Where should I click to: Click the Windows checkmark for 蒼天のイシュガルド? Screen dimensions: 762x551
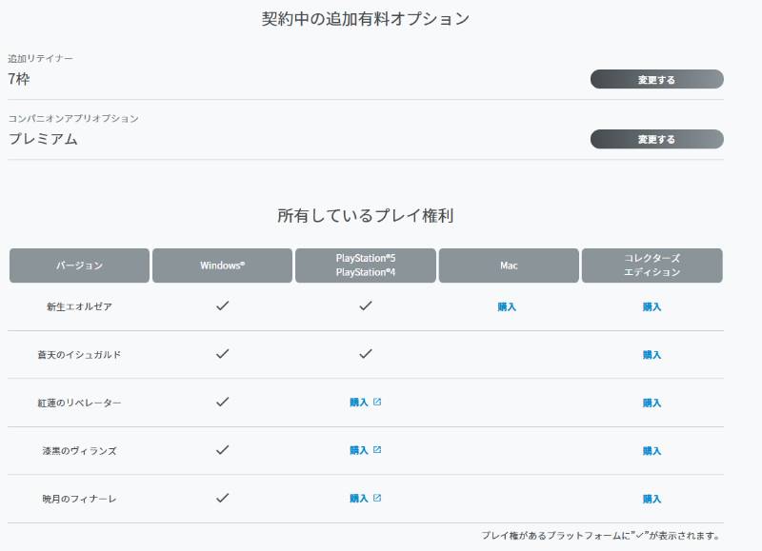pos(223,354)
